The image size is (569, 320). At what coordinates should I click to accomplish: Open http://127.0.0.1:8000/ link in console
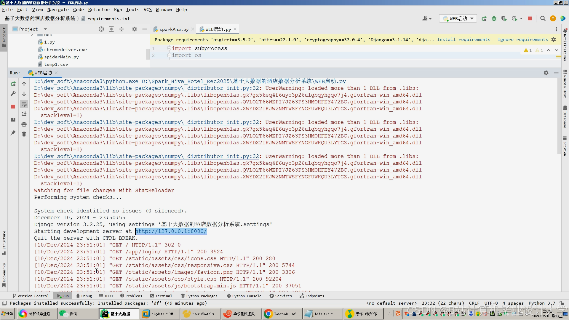point(171,231)
